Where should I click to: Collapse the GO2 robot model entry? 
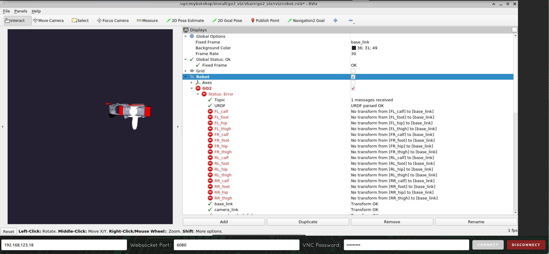click(x=192, y=88)
